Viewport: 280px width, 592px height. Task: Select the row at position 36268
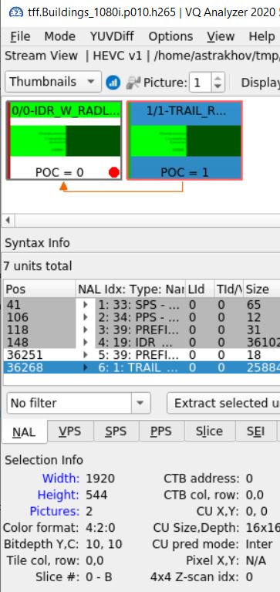pyautogui.click(x=141, y=367)
